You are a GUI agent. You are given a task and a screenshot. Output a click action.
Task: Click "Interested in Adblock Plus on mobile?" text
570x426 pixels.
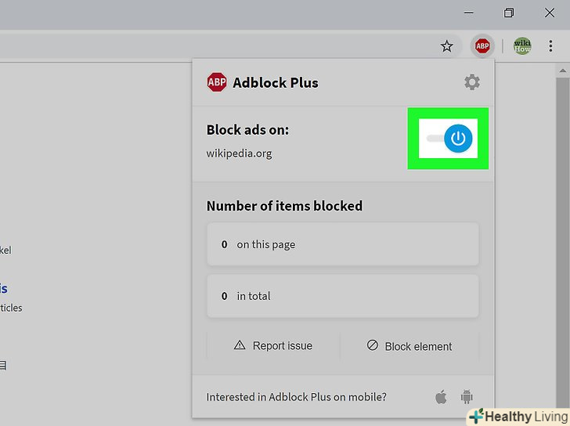(x=296, y=397)
